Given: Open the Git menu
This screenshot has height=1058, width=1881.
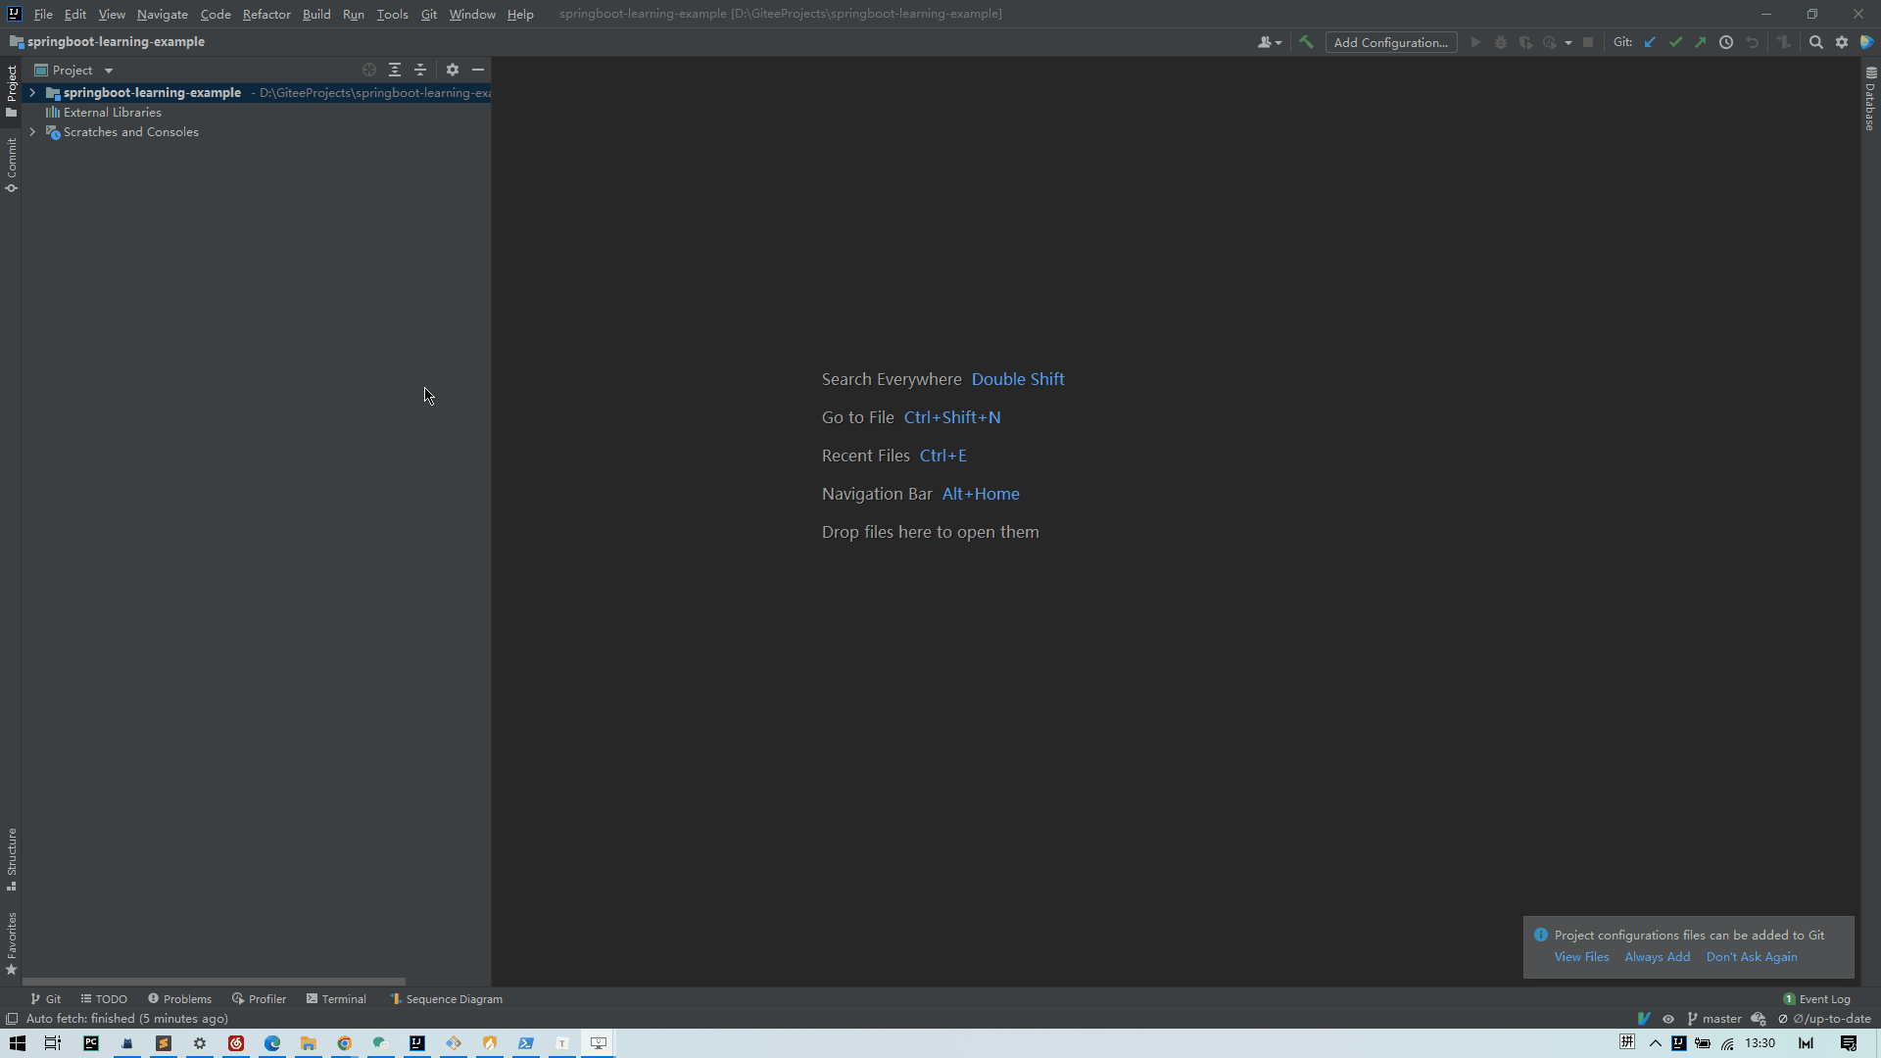Looking at the screenshot, I should pos(428,14).
